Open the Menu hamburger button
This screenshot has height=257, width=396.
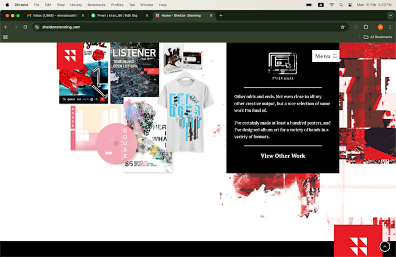326,56
